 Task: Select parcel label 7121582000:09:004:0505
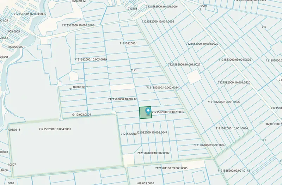235,60
